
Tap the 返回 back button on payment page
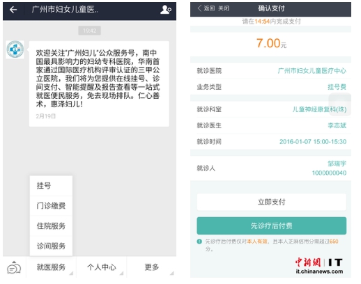[x=206, y=8]
